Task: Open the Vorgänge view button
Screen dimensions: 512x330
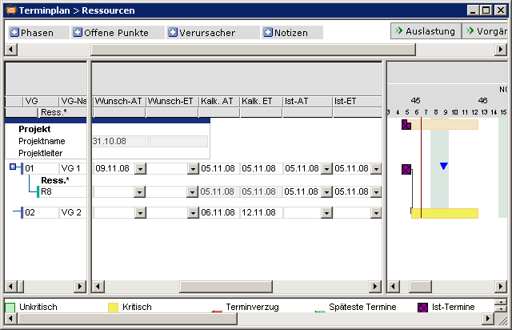Action: 486,31
